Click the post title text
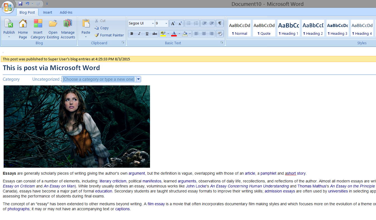Viewport: 376px width, 220px height. pyautogui.click(x=51, y=68)
